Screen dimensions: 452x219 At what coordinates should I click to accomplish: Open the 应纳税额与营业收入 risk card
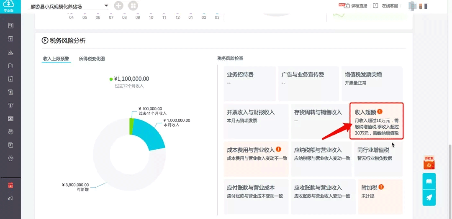click(321, 159)
